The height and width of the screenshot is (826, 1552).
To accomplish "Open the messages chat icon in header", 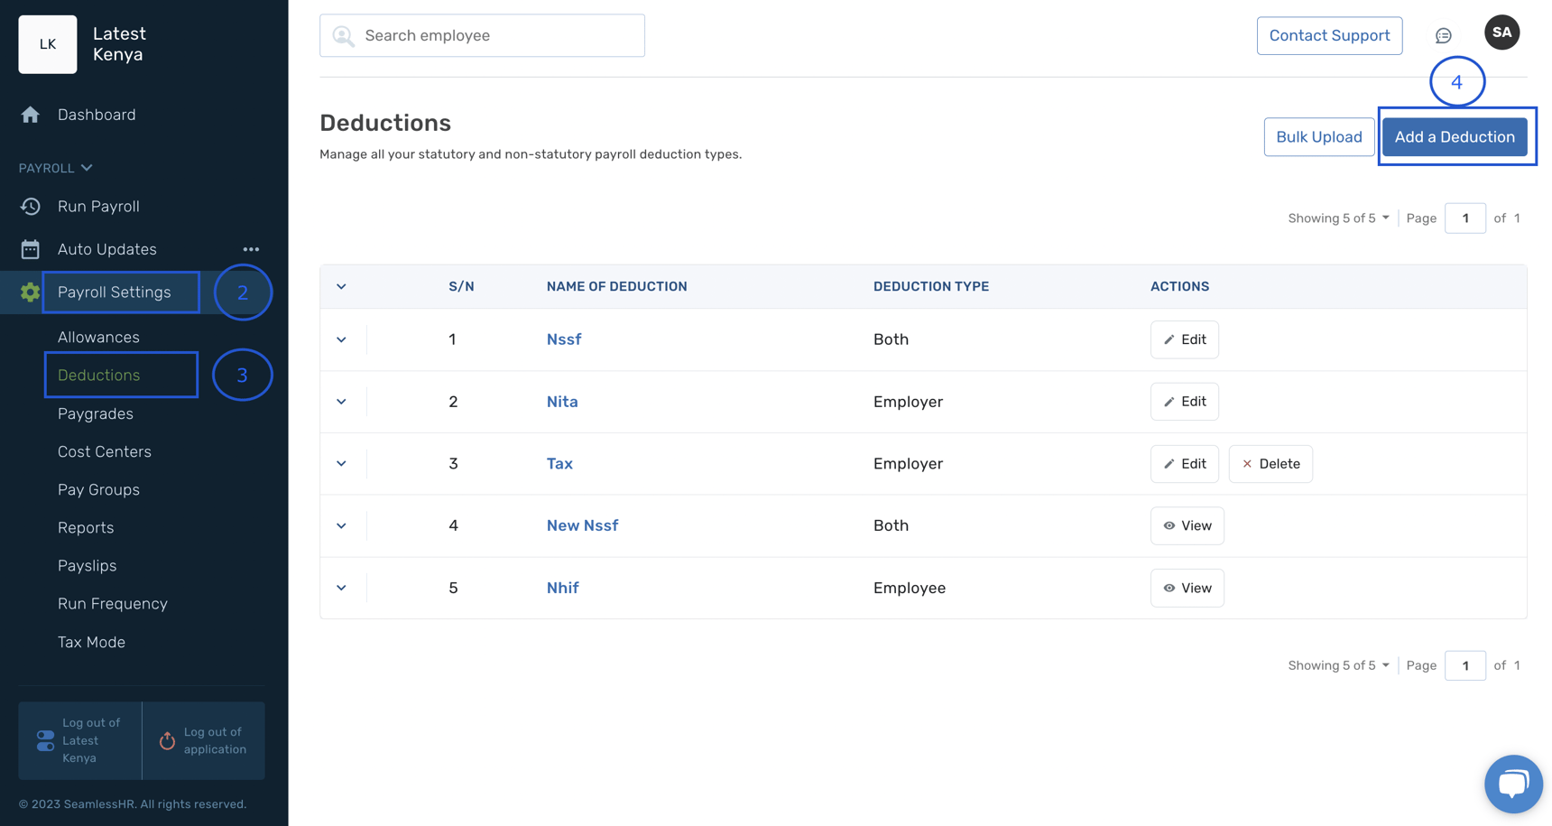I will coord(1443,36).
